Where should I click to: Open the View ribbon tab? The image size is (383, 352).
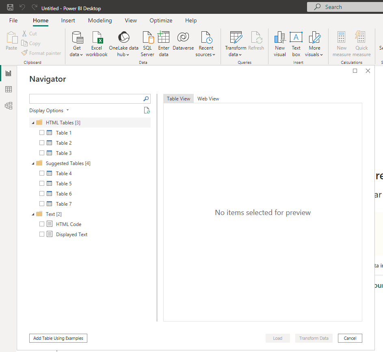pyautogui.click(x=131, y=21)
